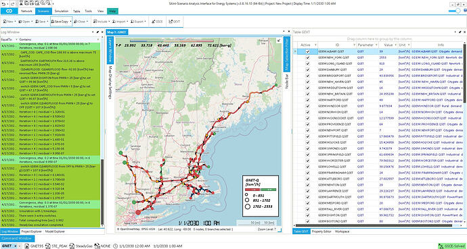Image resolution: width=467 pixels, height=249 pixels.
Task: Open the Save Copy dropdown arrow
Action: 70,22
